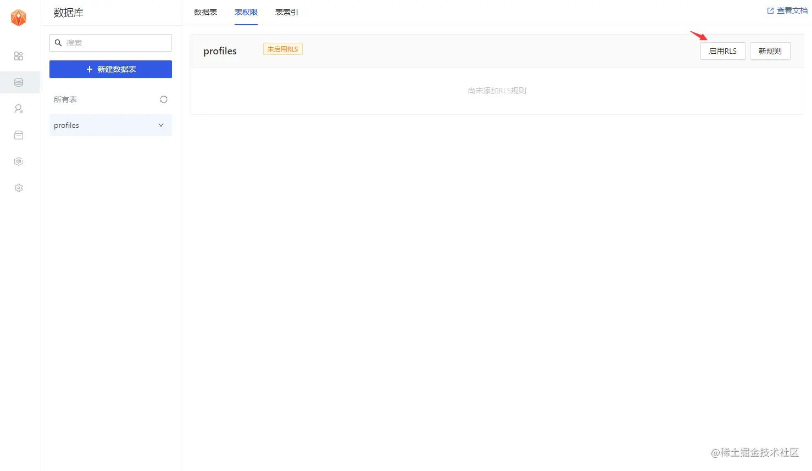Click the magnifier icon in the search box
812x471 pixels.
(59, 42)
